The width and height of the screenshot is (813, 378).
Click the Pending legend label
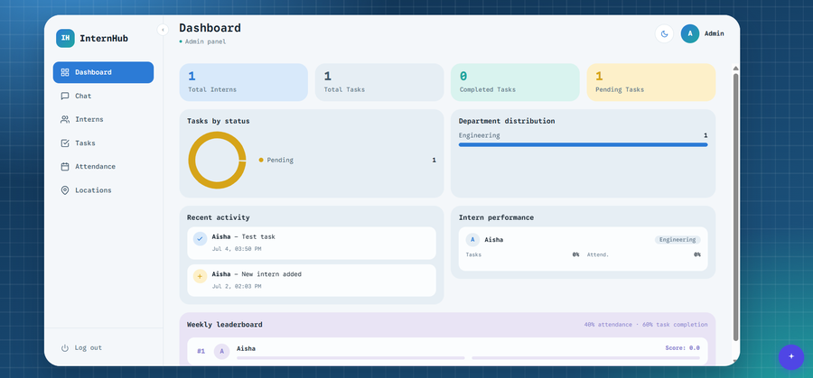(280, 160)
